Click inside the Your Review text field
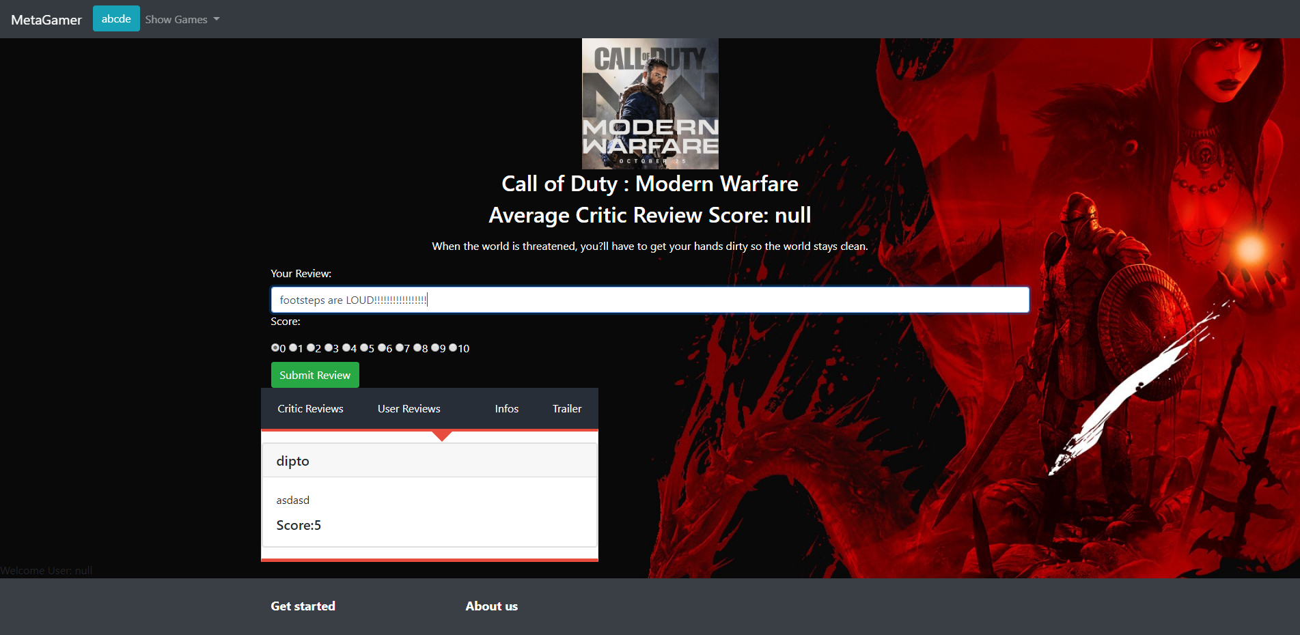Screen dimensions: 1300x635 pos(649,299)
